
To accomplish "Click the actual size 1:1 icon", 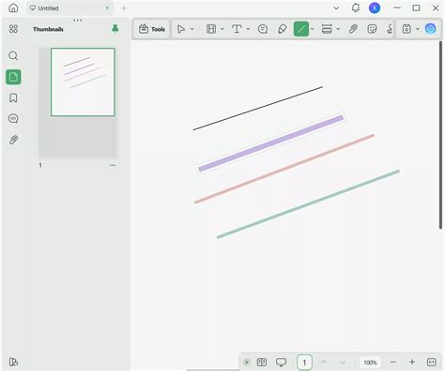I will click(432, 363).
